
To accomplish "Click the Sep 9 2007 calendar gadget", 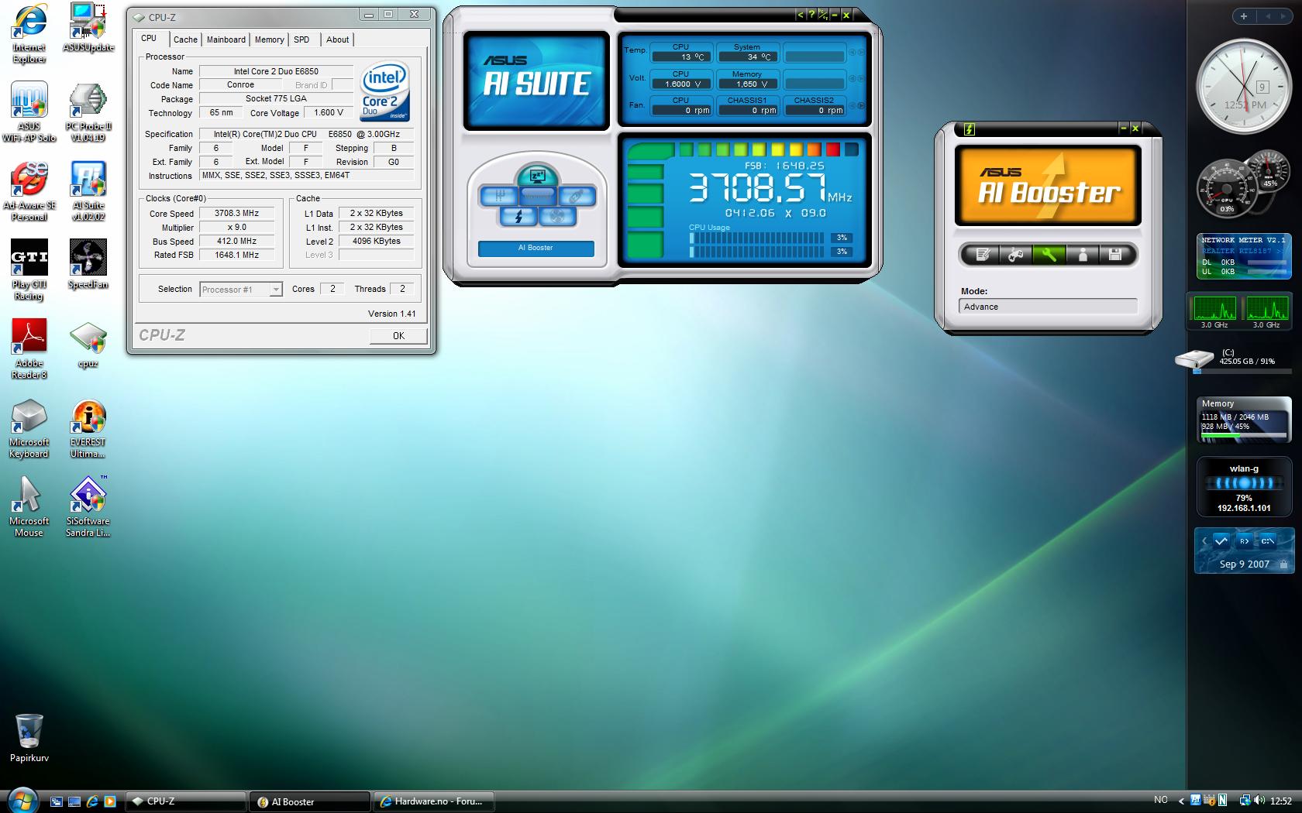I will tap(1245, 551).
